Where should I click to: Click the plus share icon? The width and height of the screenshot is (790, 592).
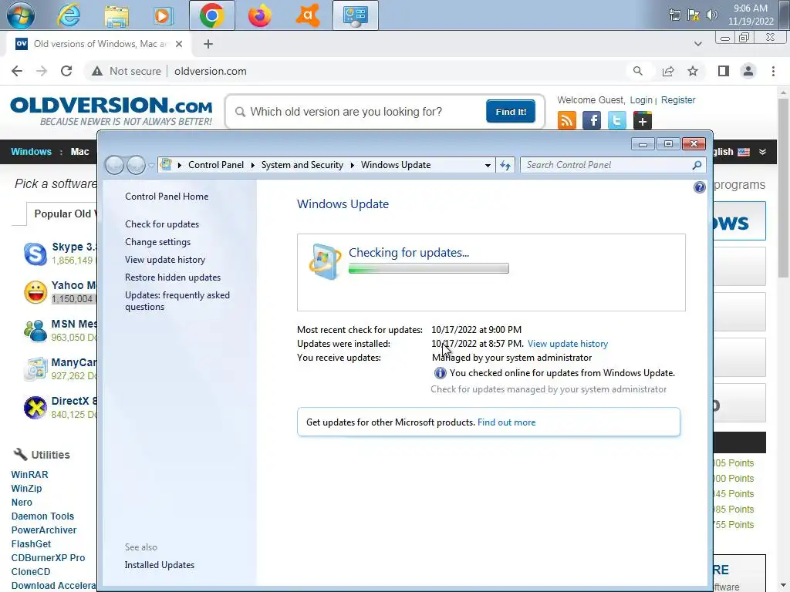point(643,121)
